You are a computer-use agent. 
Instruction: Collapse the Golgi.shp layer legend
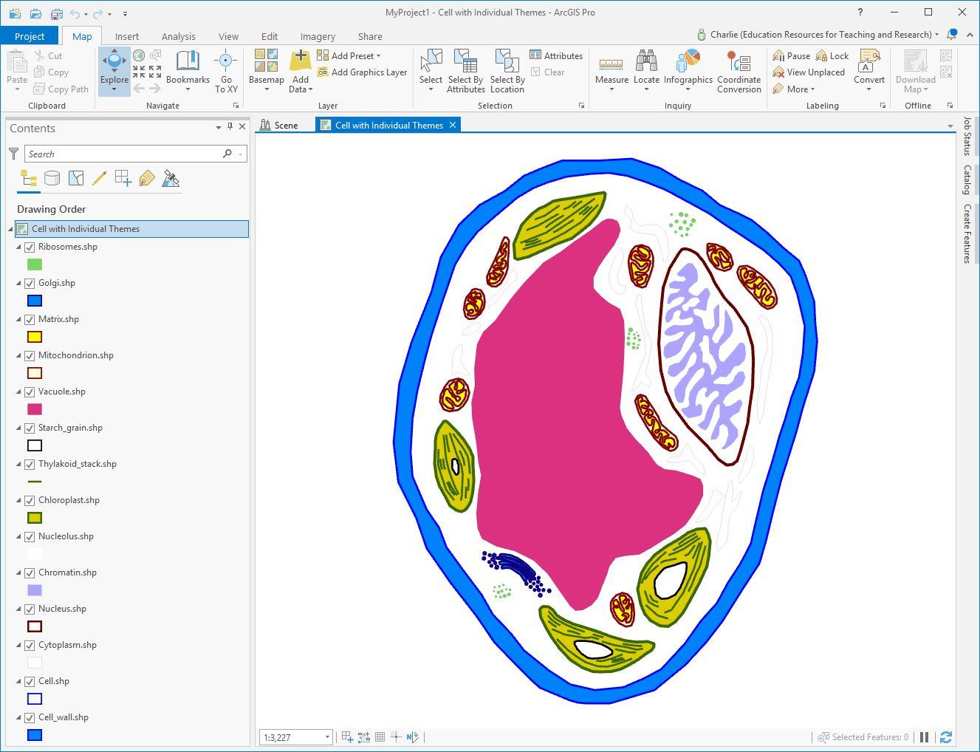pos(19,283)
